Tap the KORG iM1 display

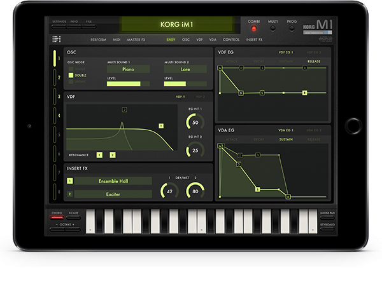[177, 24]
